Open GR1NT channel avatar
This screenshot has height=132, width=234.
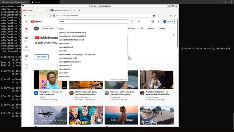(x=36, y=93)
